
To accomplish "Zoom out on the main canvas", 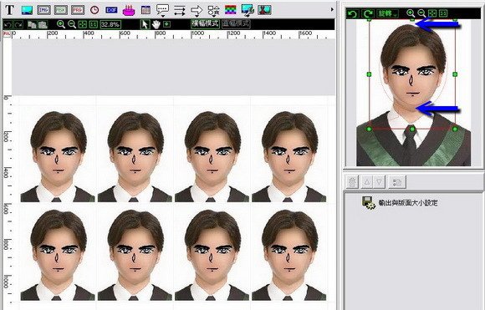I will click(x=72, y=24).
